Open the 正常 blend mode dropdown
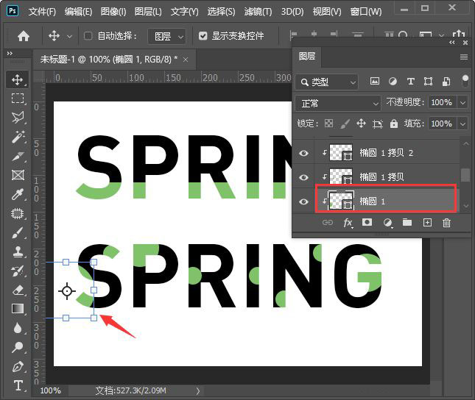 pyautogui.click(x=338, y=103)
